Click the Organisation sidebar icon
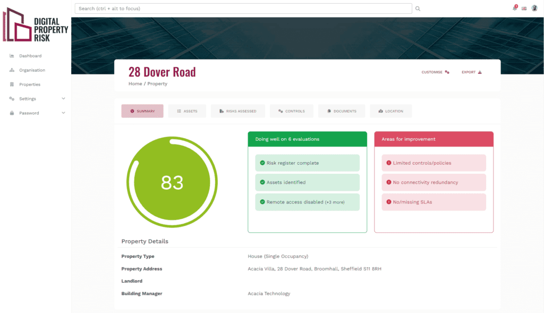 (x=11, y=70)
